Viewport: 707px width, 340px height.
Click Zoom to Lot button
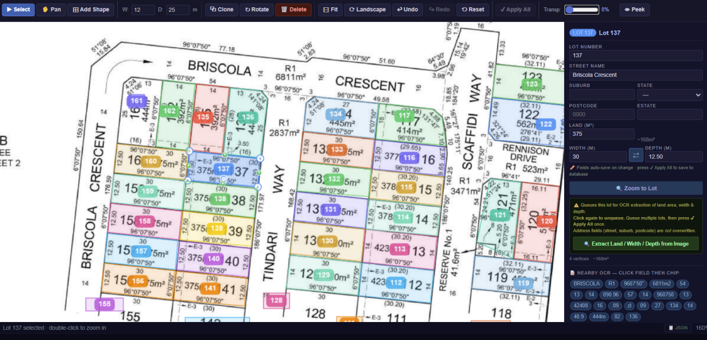click(x=636, y=188)
